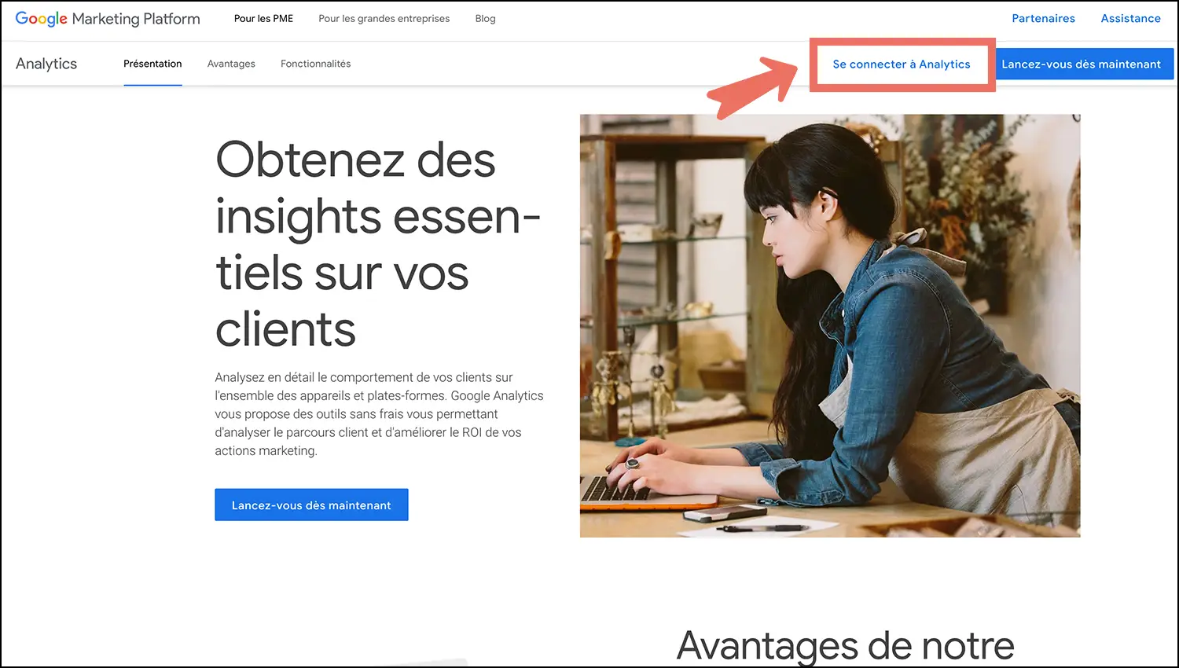Open the Pour les PME menu item
The image size is (1179, 668).
(x=263, y=18)
